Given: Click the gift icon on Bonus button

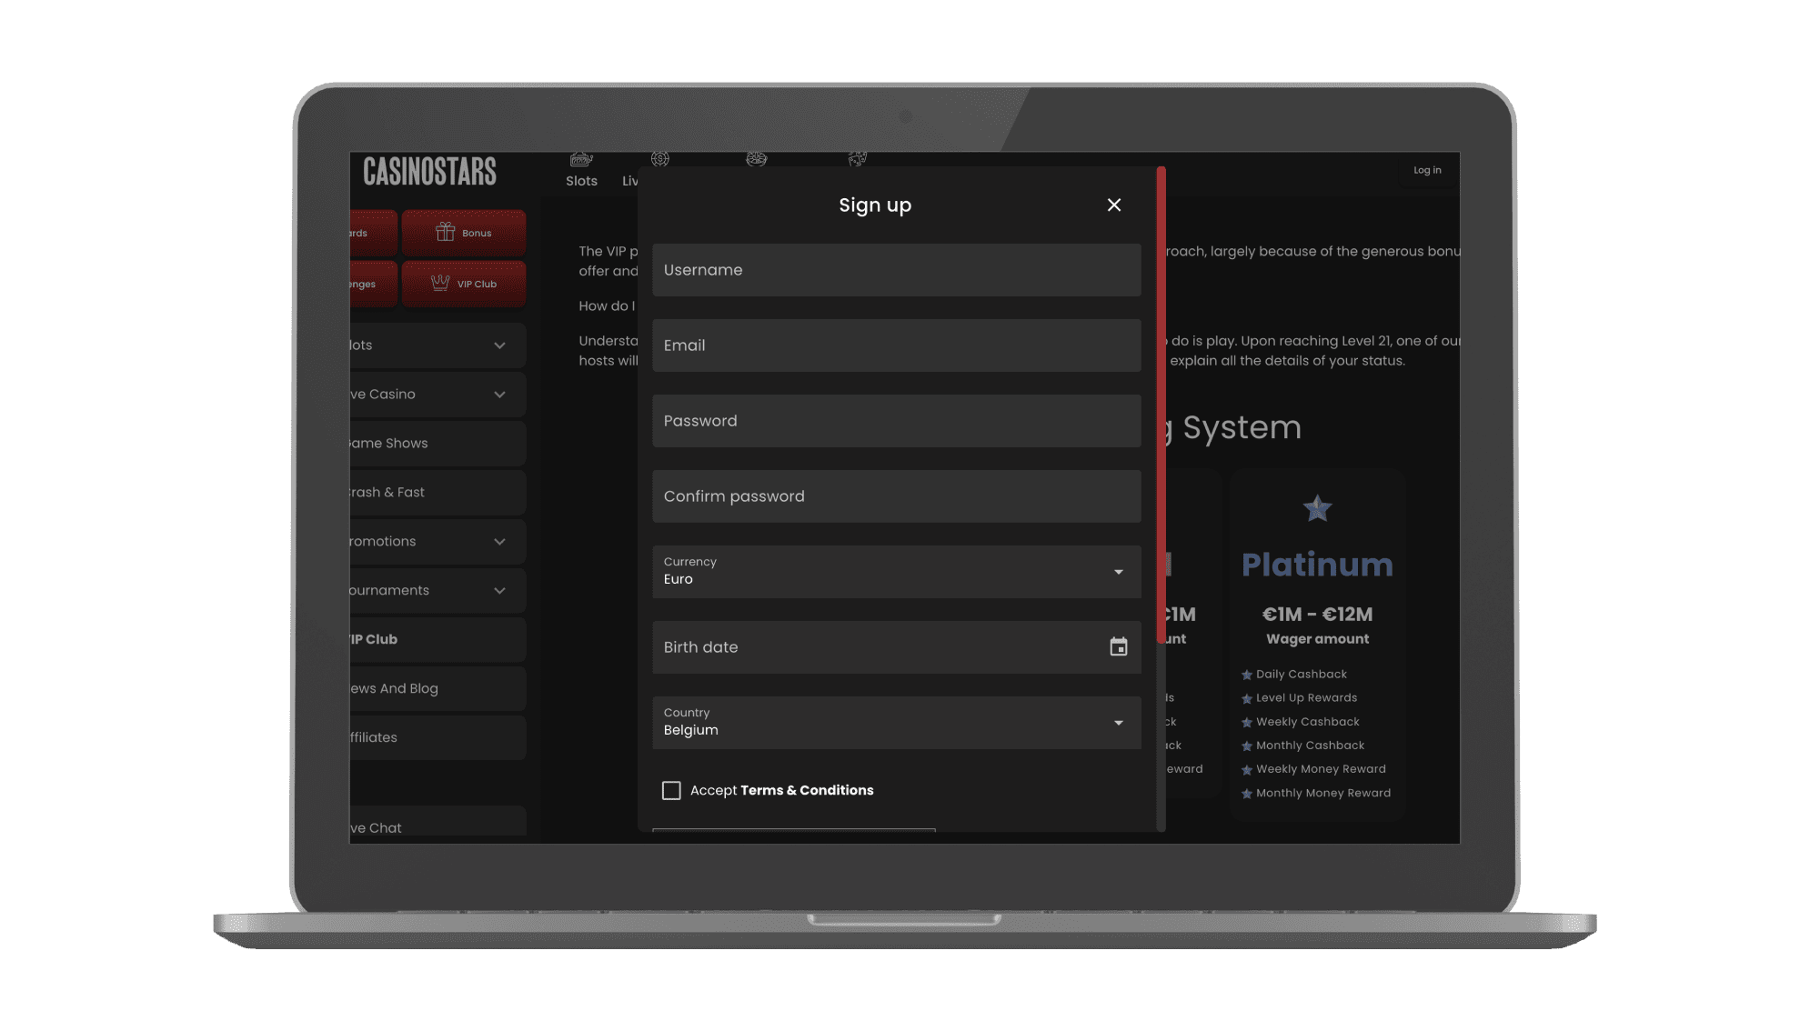Looking at the screenshot, I should coord(445,233).
